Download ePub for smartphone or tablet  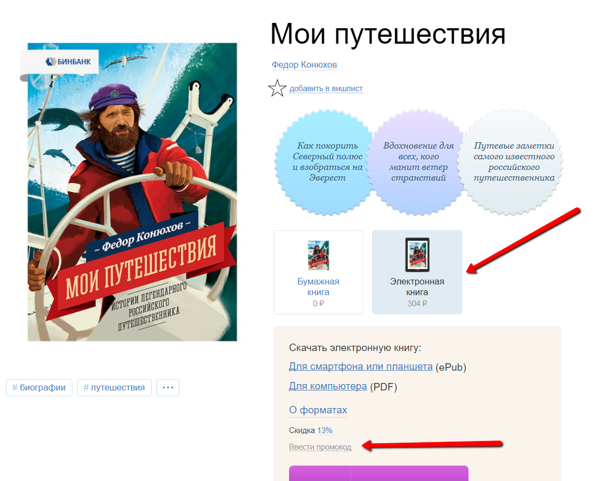tap(360, 366)
